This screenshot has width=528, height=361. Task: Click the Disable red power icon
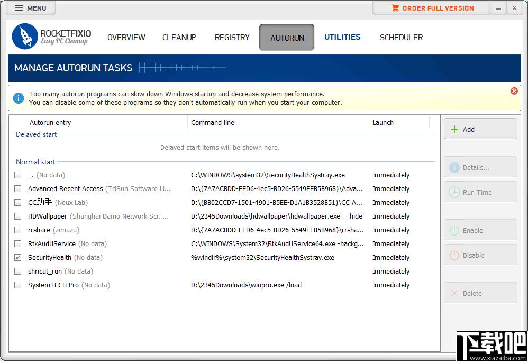[x=454, y=255]
